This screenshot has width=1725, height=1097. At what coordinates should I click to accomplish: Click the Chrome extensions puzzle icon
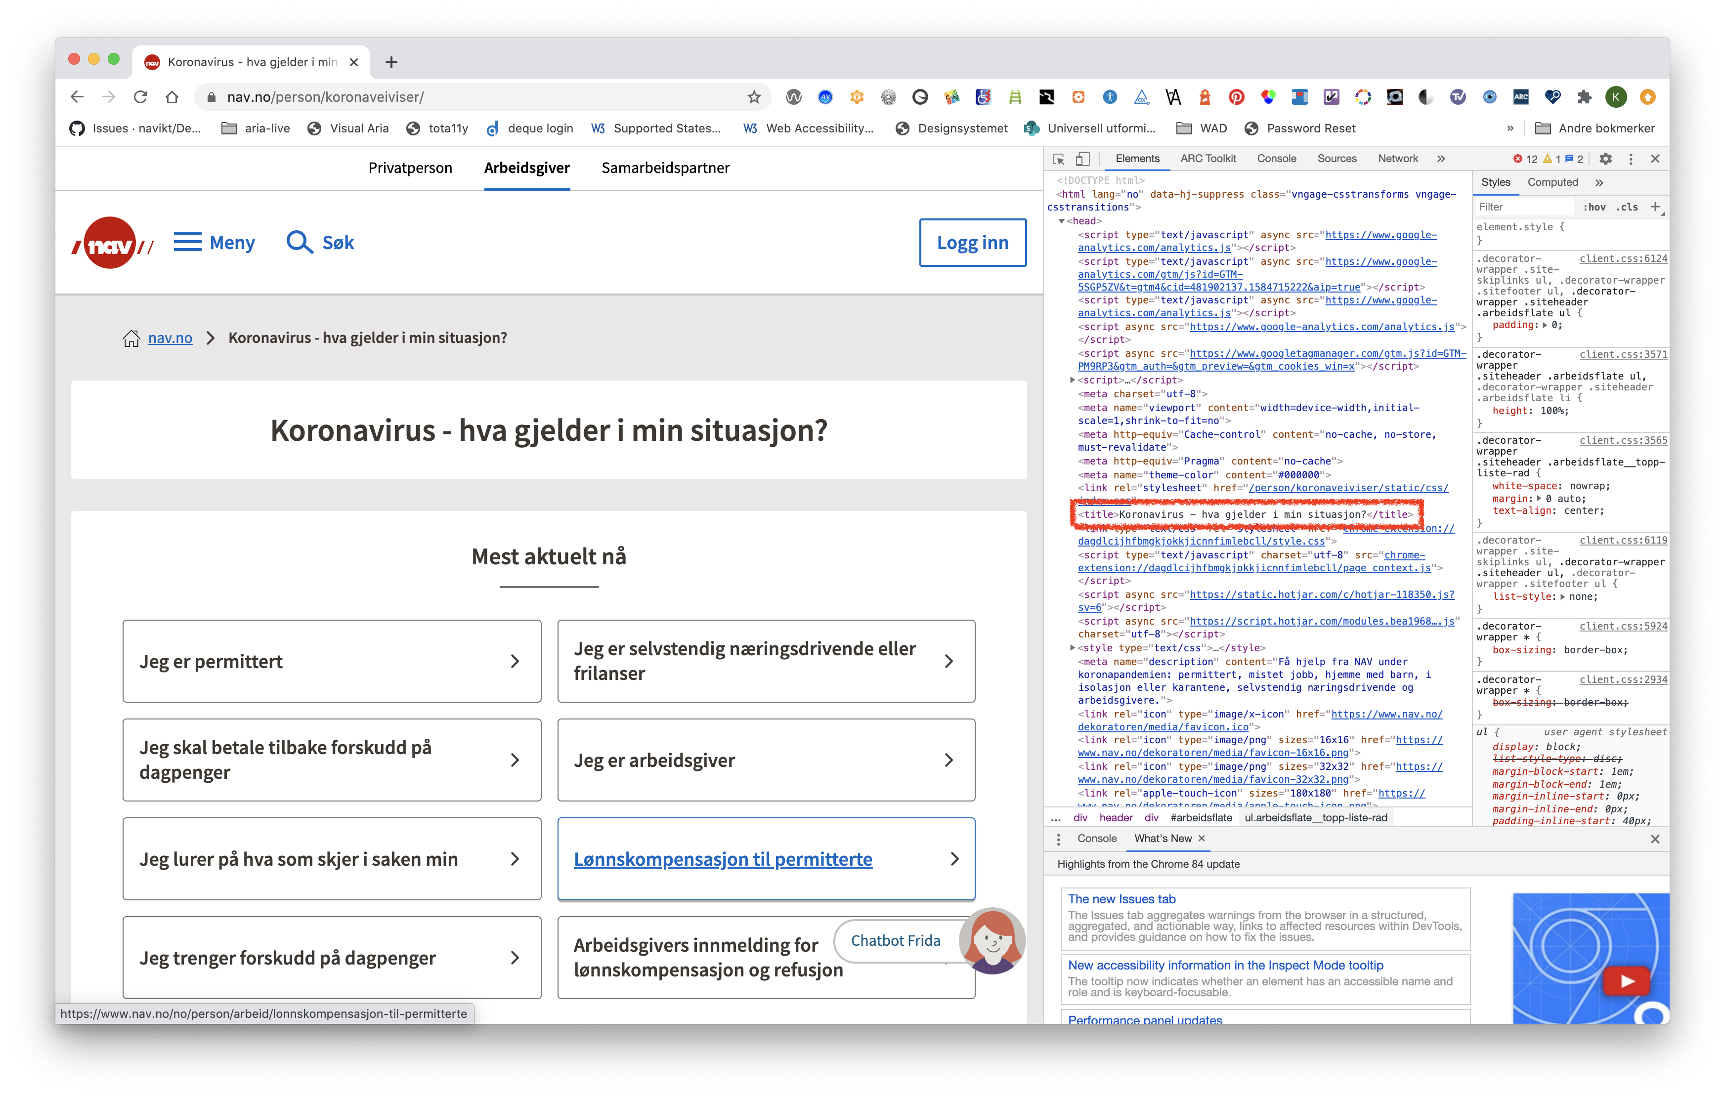coord(1584,97)
